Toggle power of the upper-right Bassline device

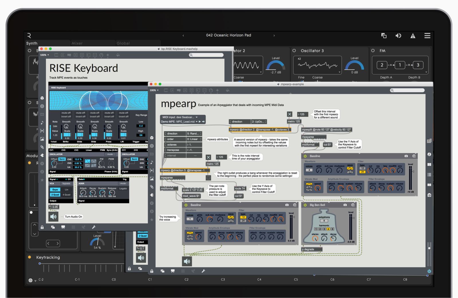point(305,156)
